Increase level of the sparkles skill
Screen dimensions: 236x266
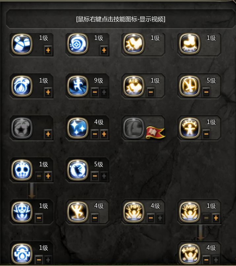click(x=104, y=134)
